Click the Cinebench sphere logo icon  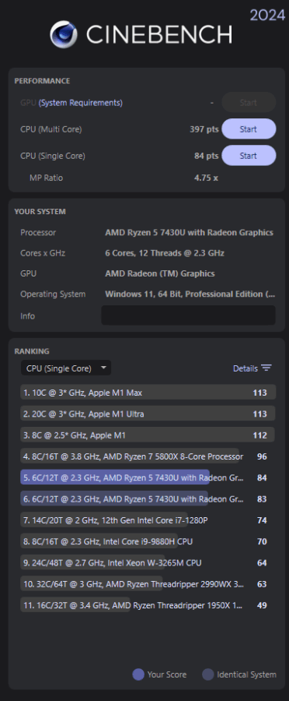[x=64, y=34]
